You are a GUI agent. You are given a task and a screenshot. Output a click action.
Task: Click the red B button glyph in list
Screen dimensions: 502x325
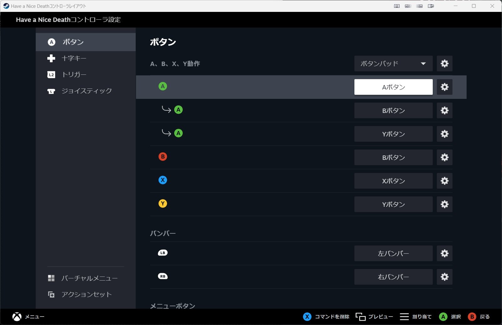pyautogui.click(x=163, y=157)
